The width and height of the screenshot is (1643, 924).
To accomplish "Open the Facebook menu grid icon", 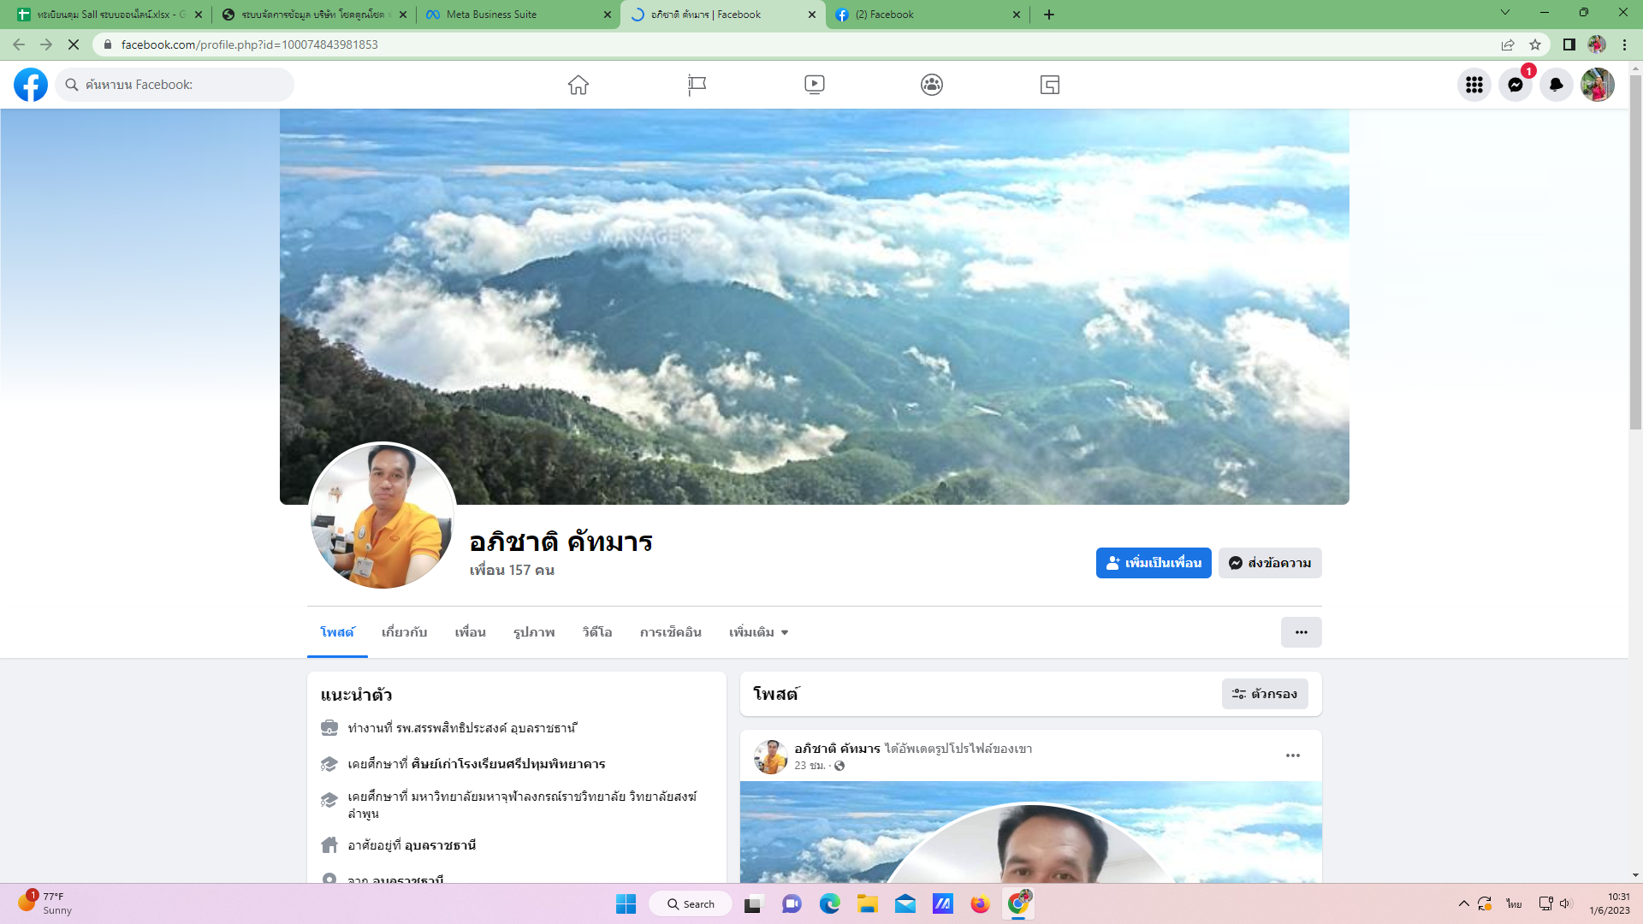I will coord(1474,85).
